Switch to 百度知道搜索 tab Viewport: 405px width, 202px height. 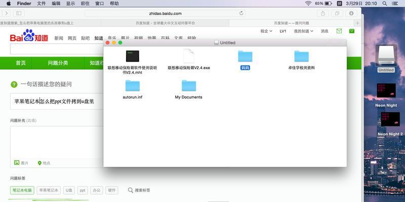coord(50,23)
